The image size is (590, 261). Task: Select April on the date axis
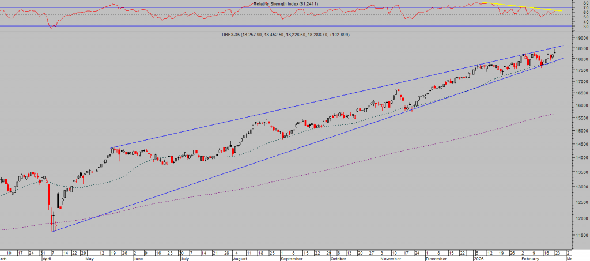[x=47, y=259]
